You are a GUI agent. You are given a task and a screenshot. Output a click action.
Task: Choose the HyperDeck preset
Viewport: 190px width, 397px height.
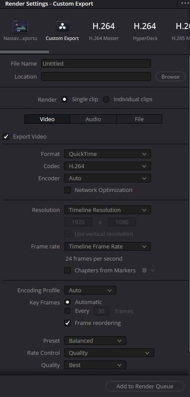coord(145,26)
